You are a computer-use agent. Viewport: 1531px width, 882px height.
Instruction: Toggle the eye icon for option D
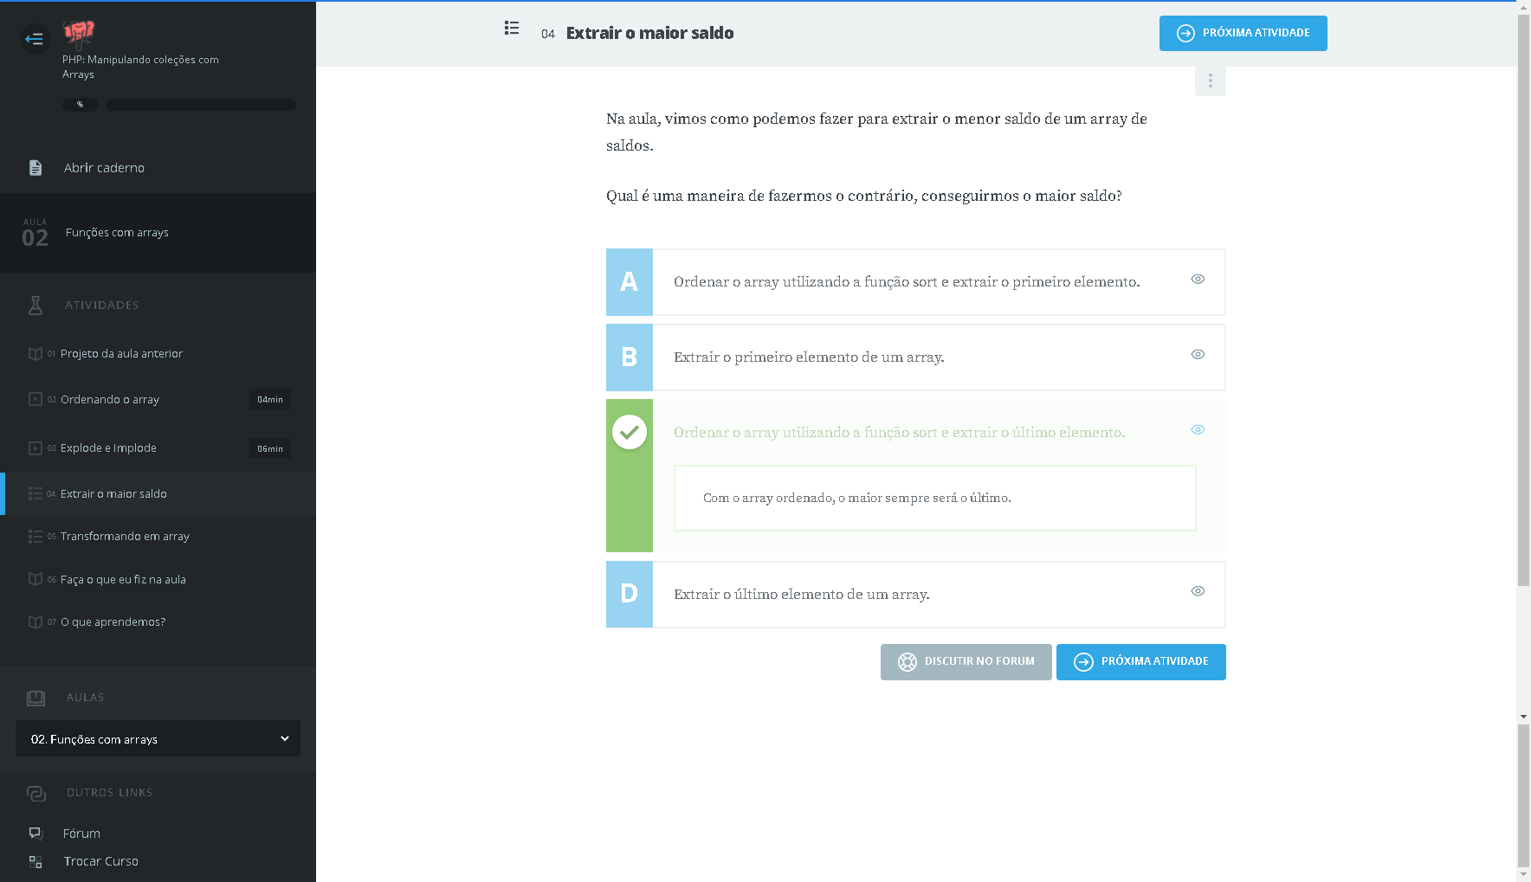tap(1198, 591)
